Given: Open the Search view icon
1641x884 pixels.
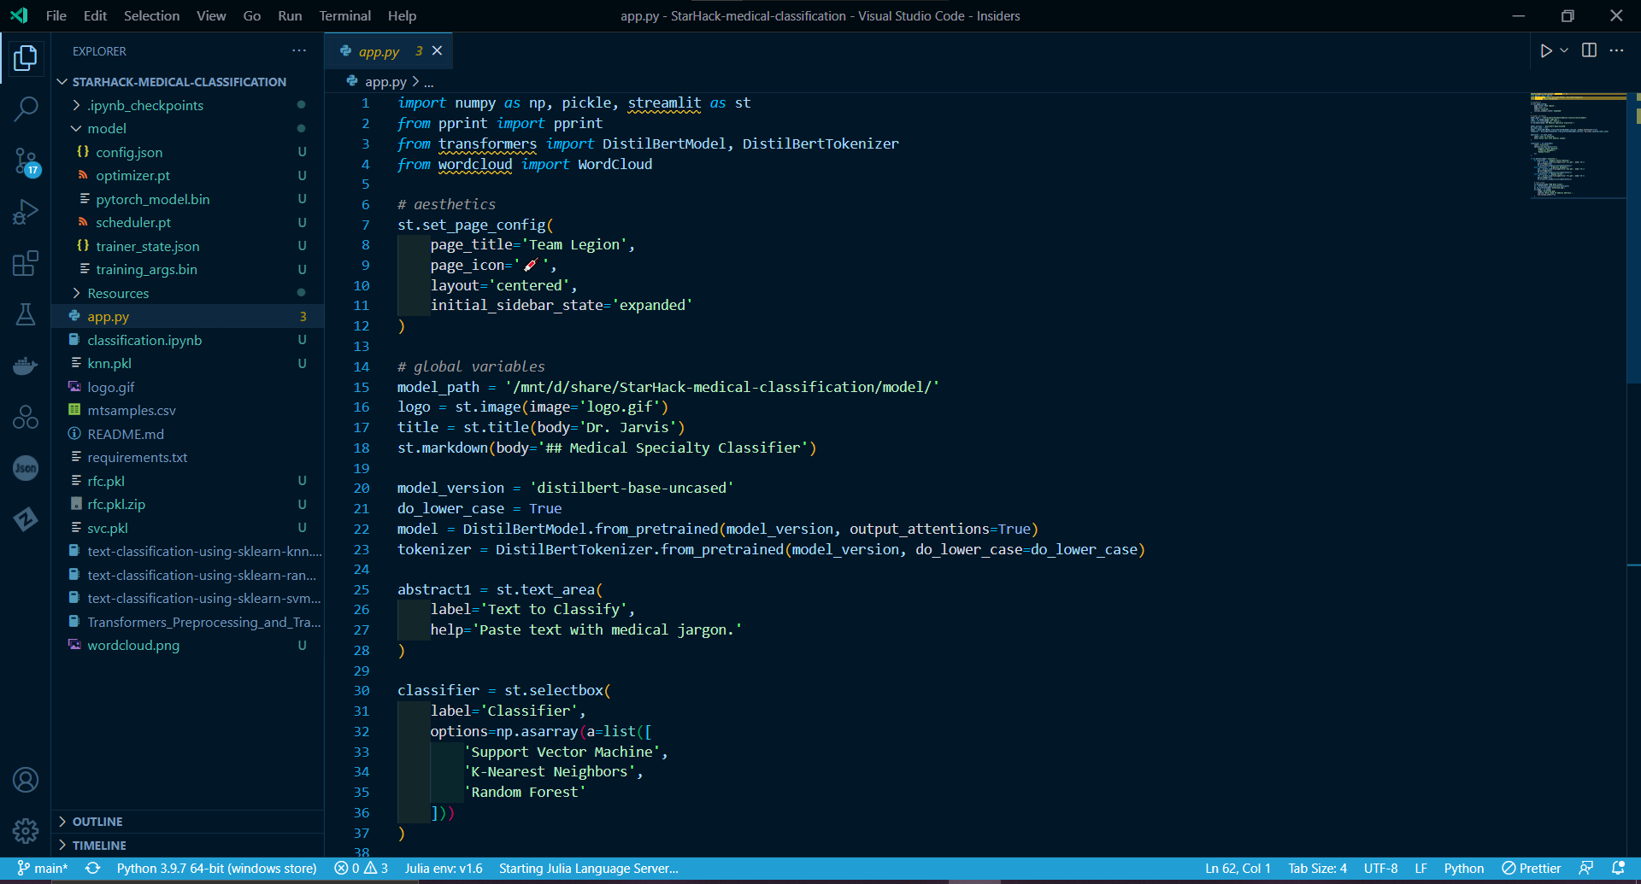Looking at the screenshot, I should pyautogui.click(x=26, y=108).
